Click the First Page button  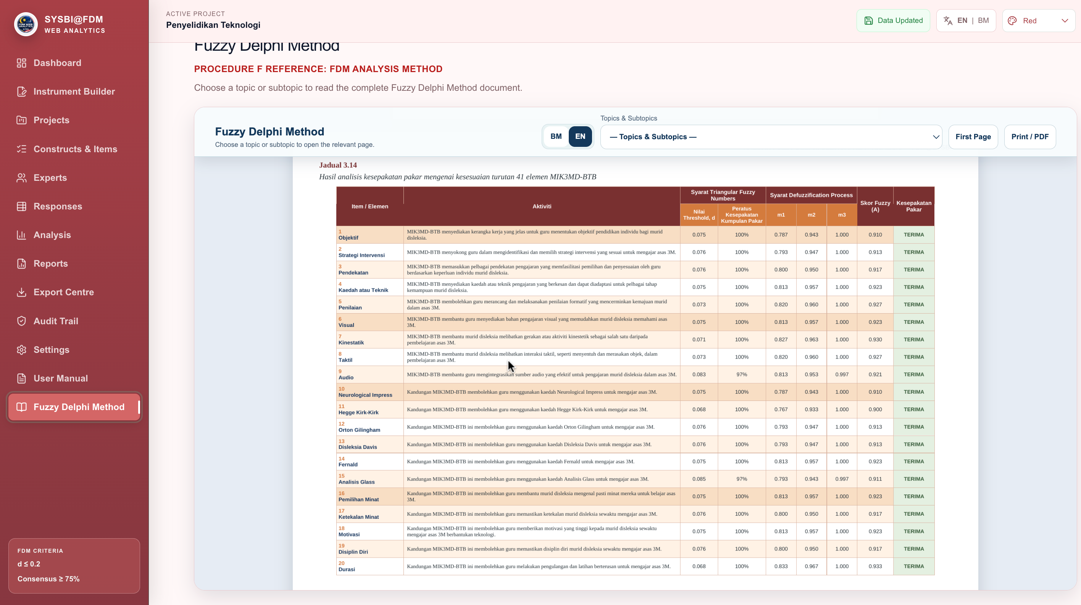click(x=973, y=137)
